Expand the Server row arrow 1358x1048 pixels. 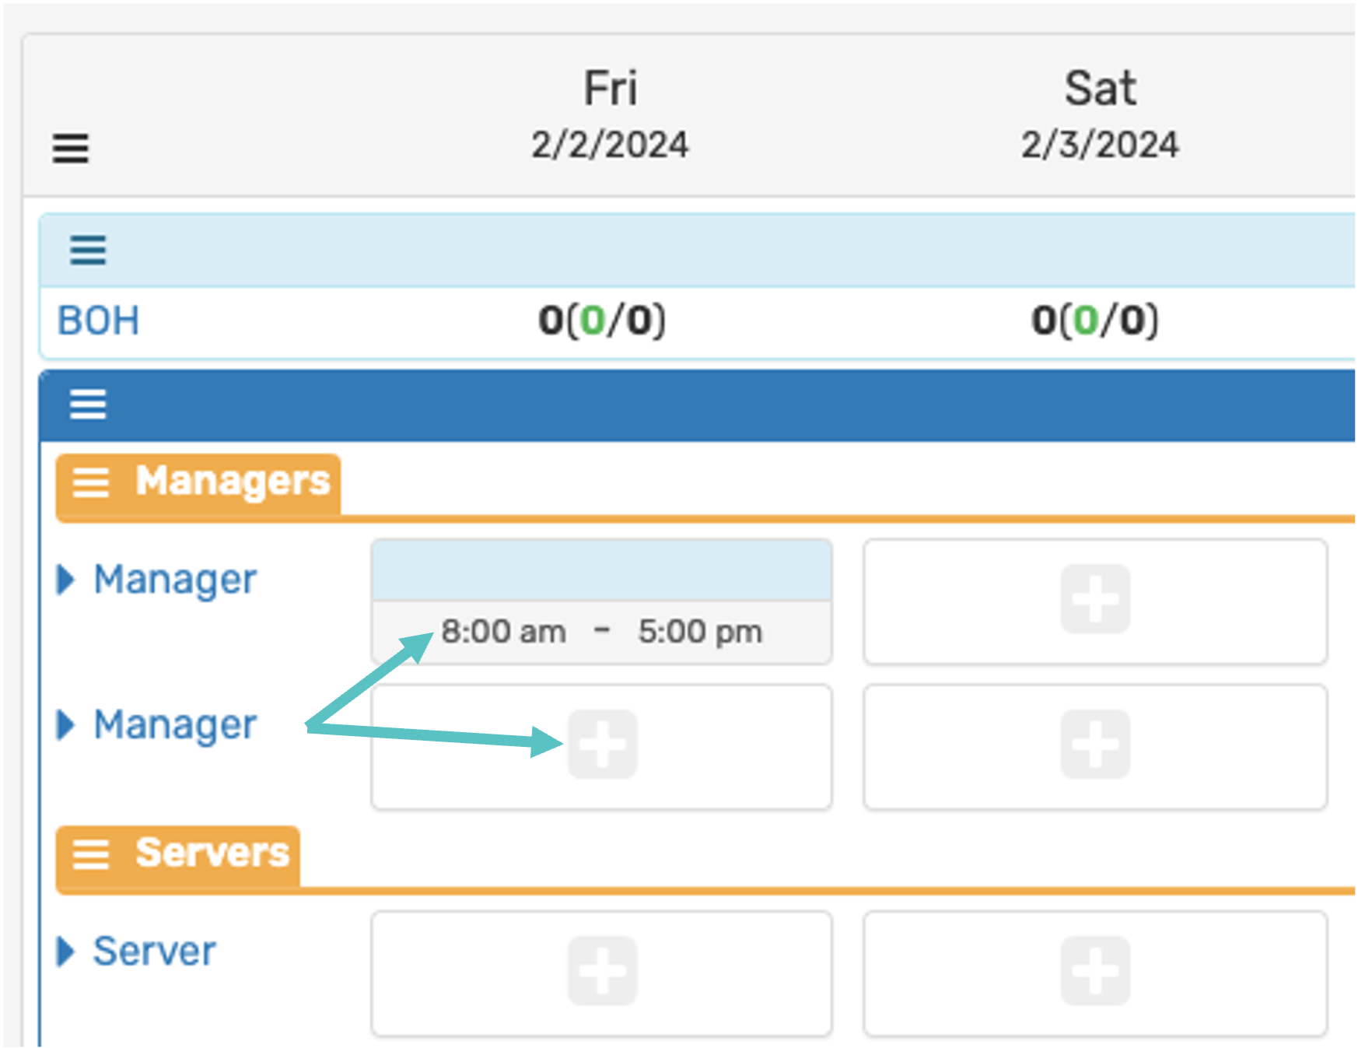[x=66, y=952]
